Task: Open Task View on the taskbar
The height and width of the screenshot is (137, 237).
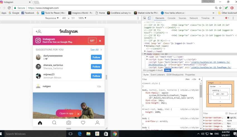Action: click(x=71, y=134)
